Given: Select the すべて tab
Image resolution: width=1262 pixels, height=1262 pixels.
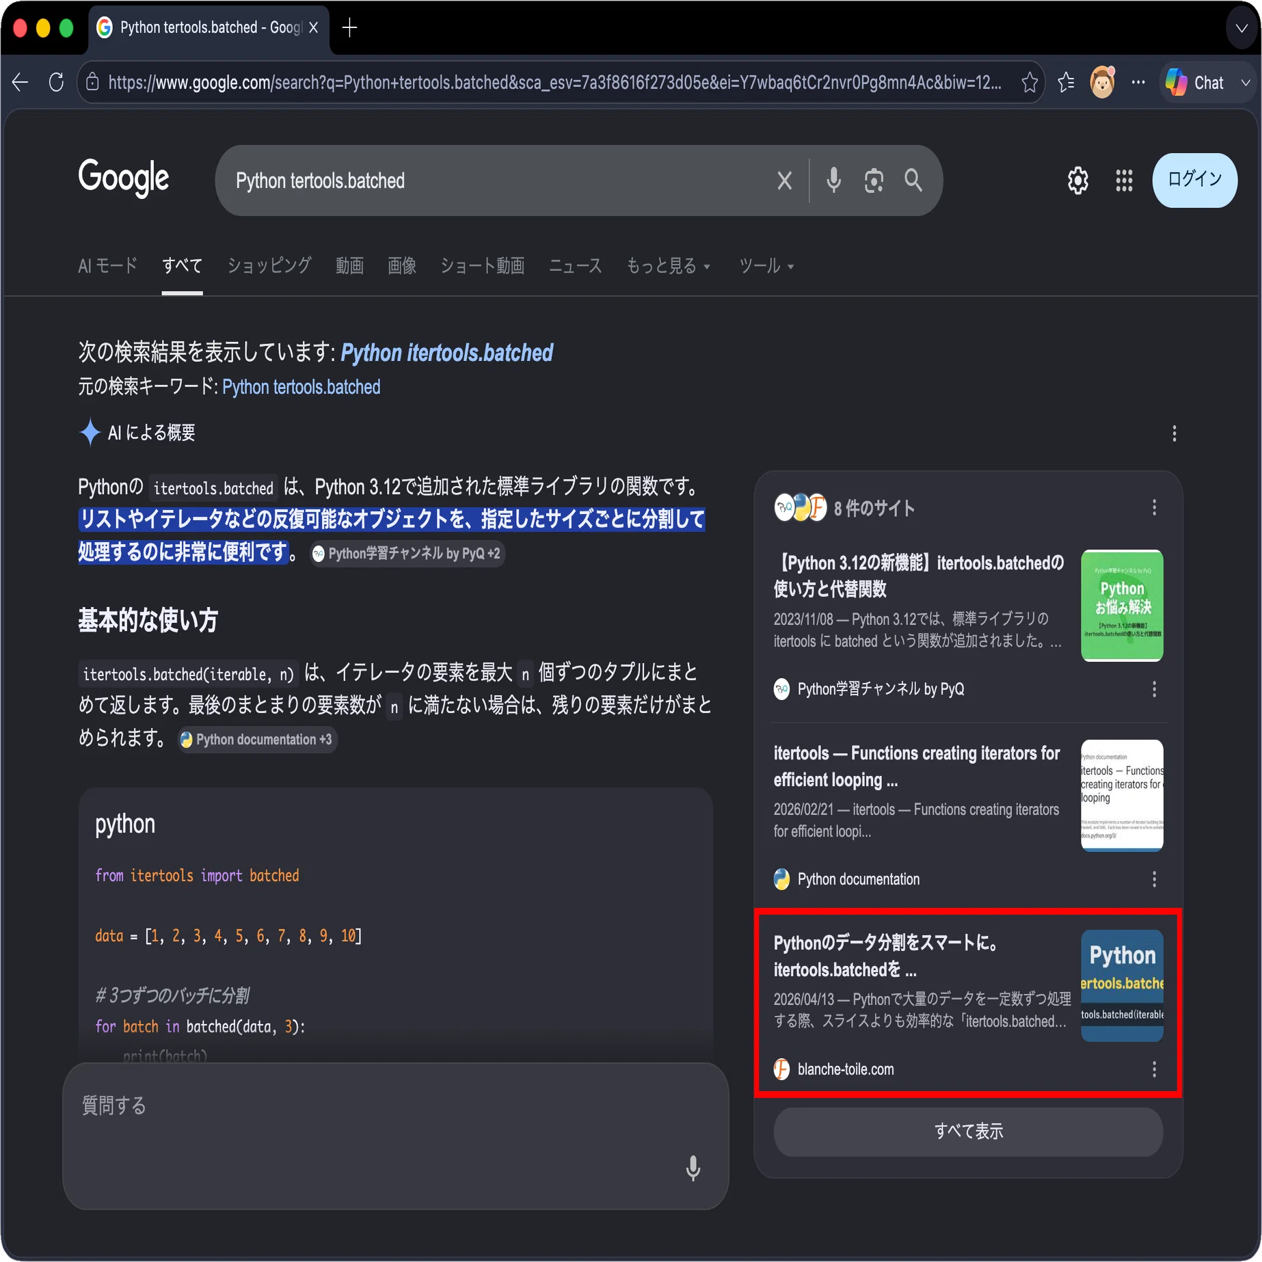Looking at the screenshot, I should tap(183, 266).
